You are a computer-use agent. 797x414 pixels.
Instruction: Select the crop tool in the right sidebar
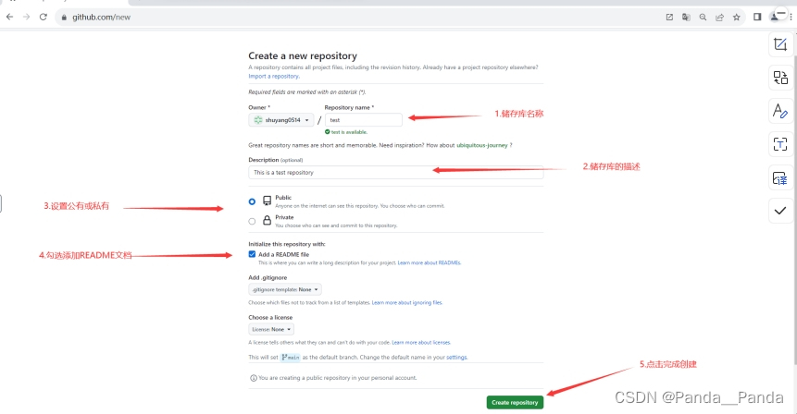(780, 44)
